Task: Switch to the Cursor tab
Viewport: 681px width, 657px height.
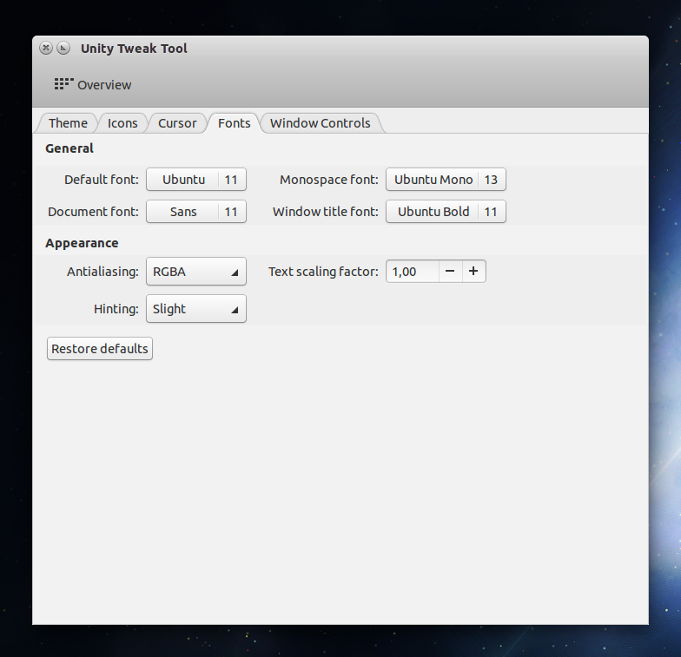Action: coord(177,123)
